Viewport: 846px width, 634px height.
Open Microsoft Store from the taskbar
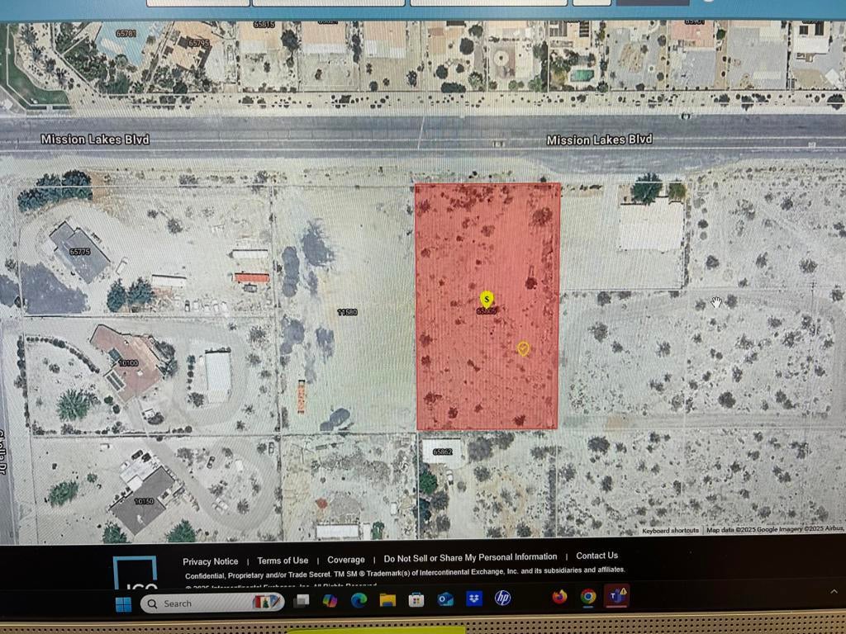point(416,600)
